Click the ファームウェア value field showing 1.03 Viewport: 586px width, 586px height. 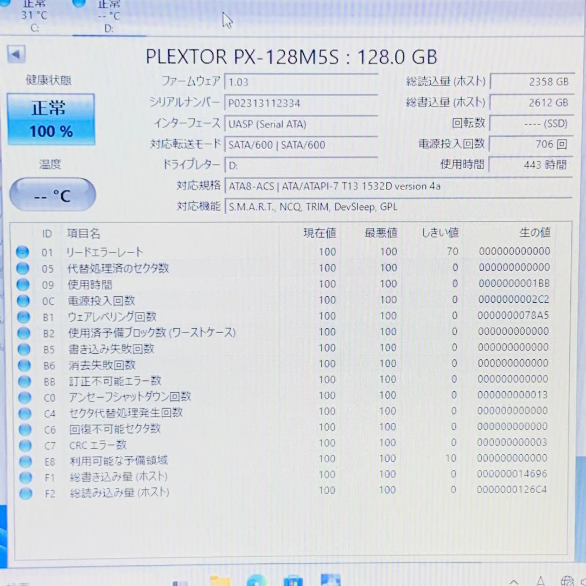point(301,81)
